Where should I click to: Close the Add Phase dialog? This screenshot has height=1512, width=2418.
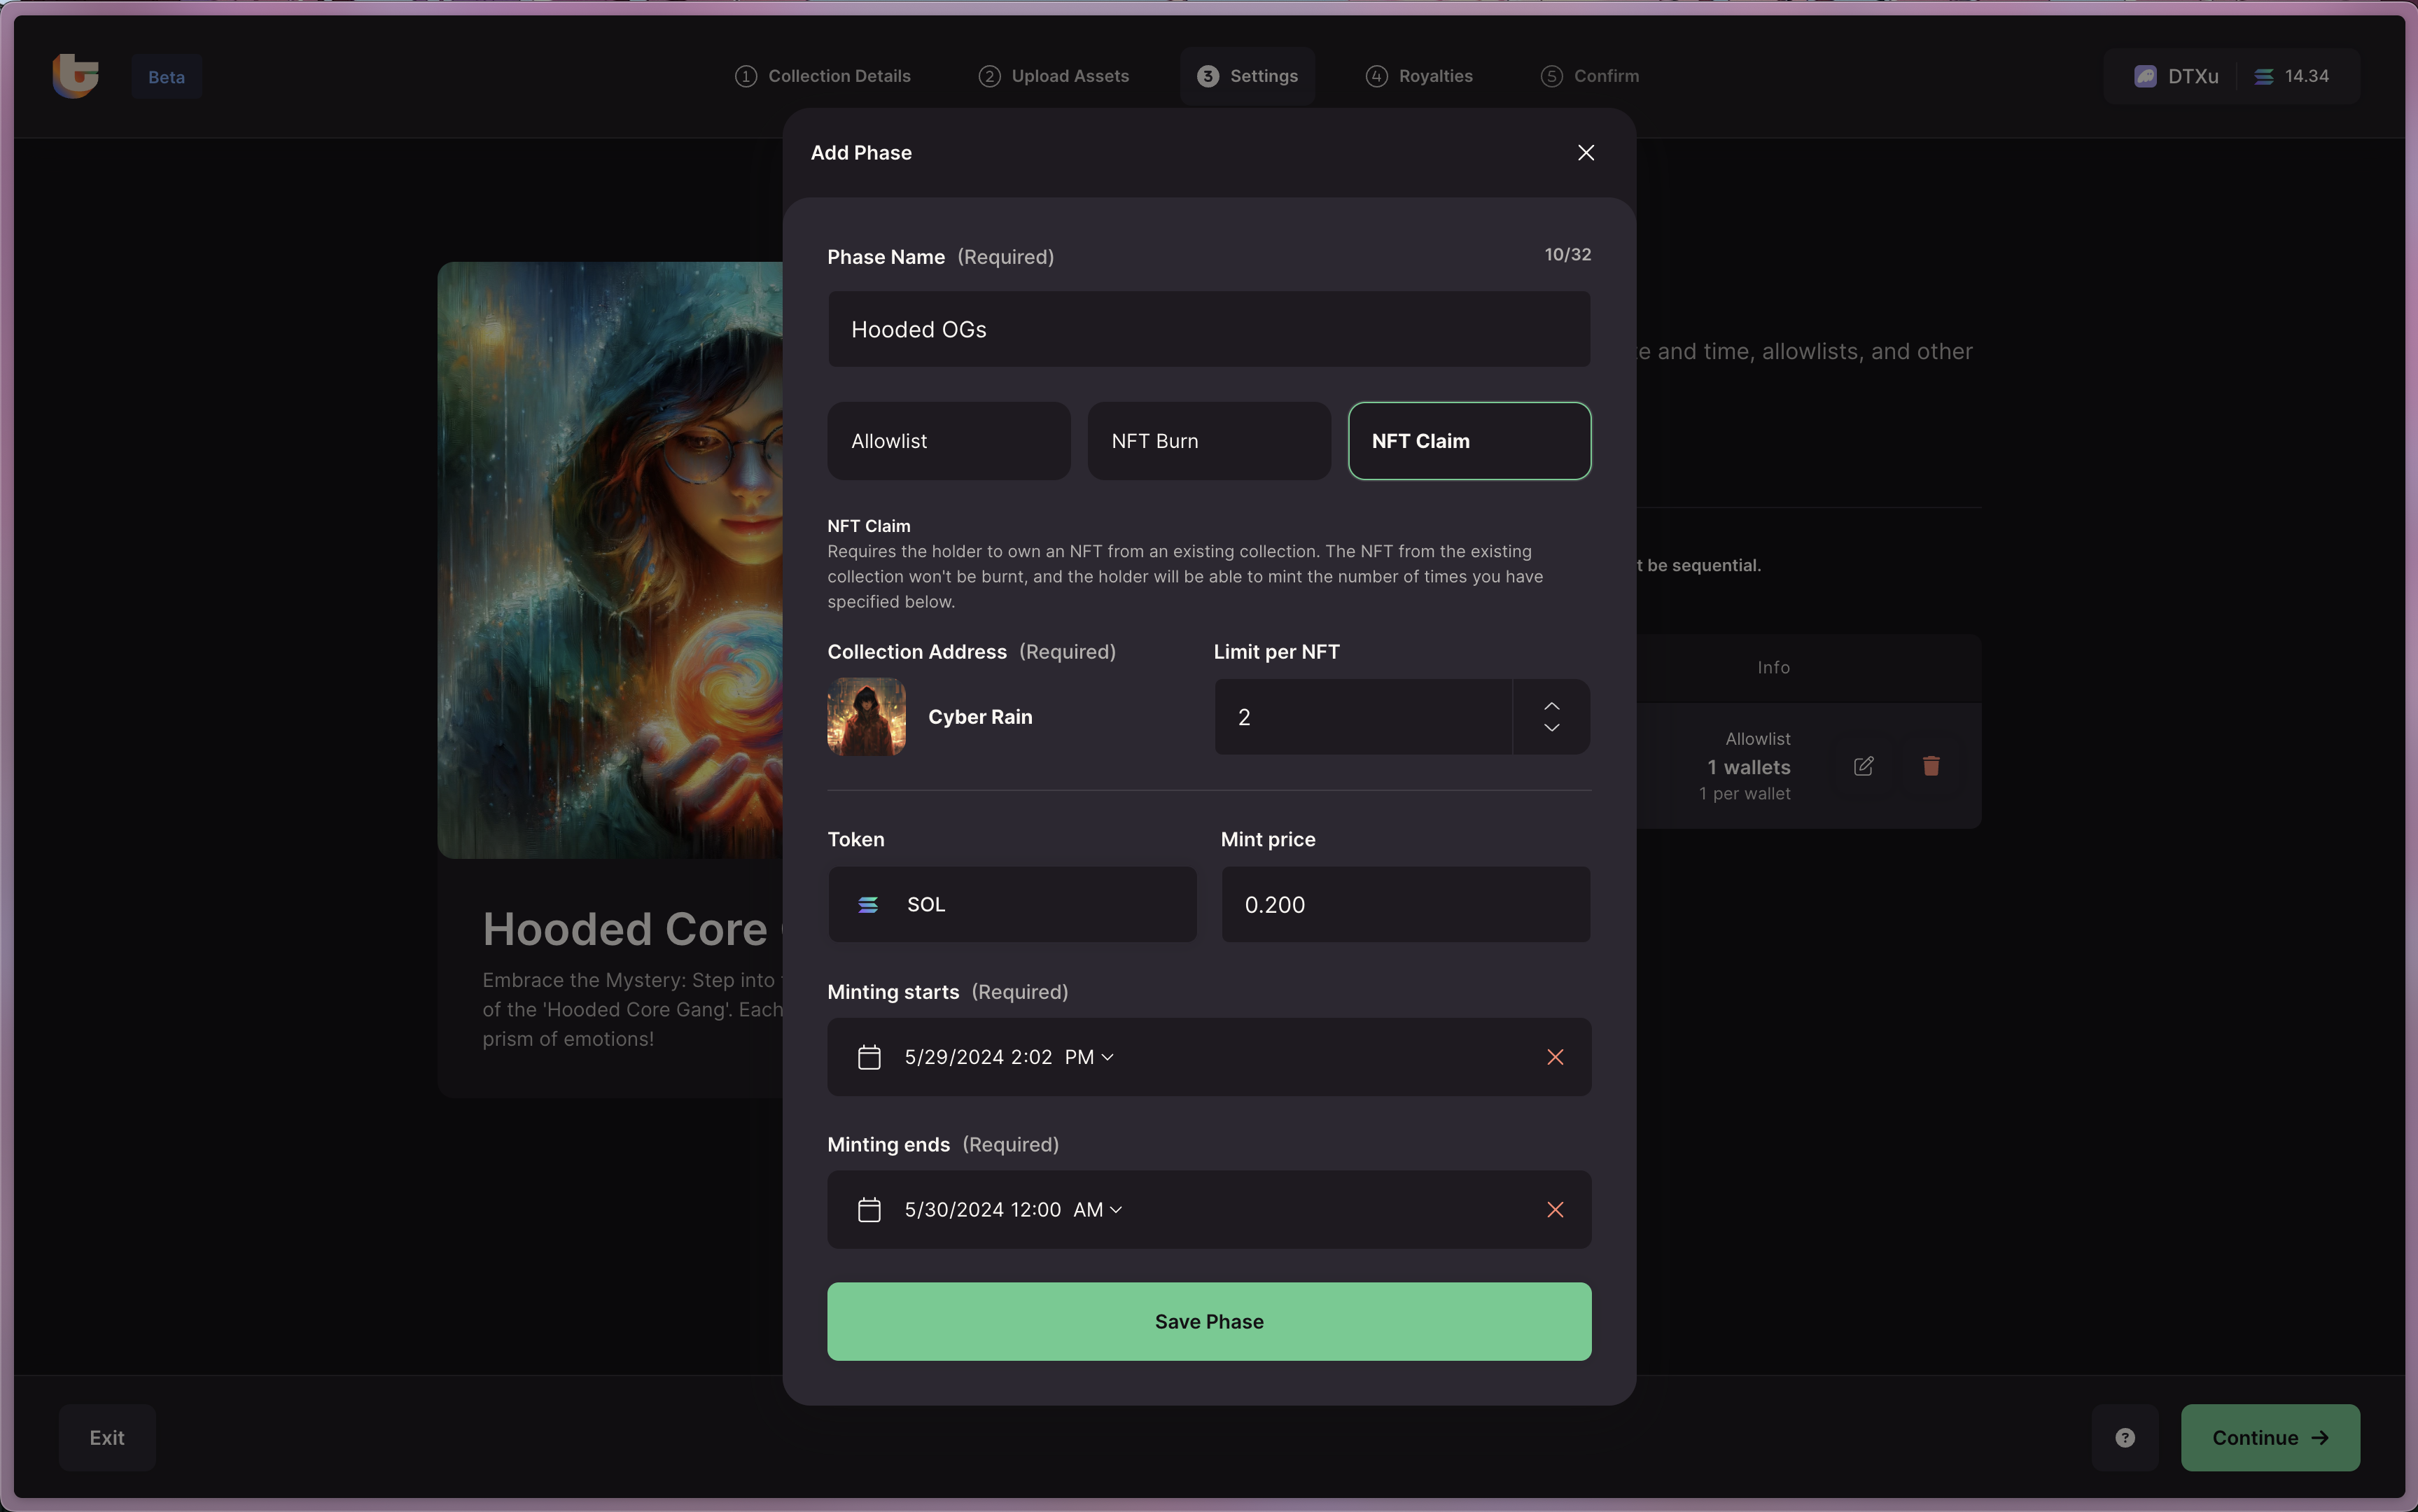click(x=1585, y=153)
